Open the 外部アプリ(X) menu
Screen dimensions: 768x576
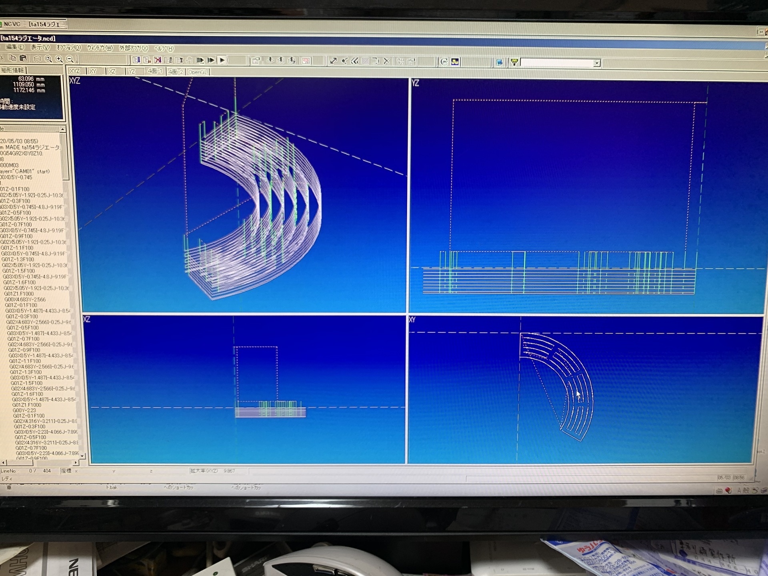pos(134,48)
